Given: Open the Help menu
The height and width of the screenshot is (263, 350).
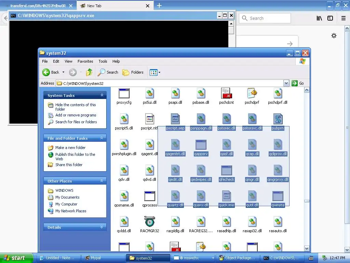Looking at the screenshot, I should 116,61.
